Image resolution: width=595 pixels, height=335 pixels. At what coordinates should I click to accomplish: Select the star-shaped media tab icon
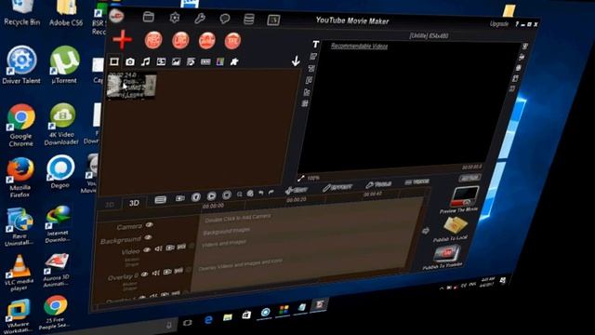click(x=234, y=61)
